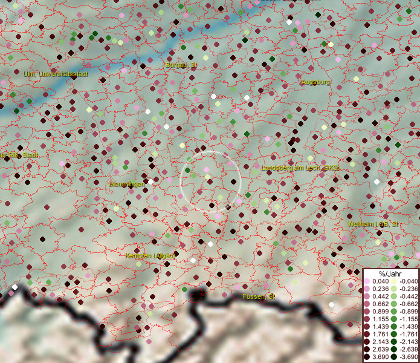Click the green swatch for -0.442
420x363 pixels.
coord(394,296)
